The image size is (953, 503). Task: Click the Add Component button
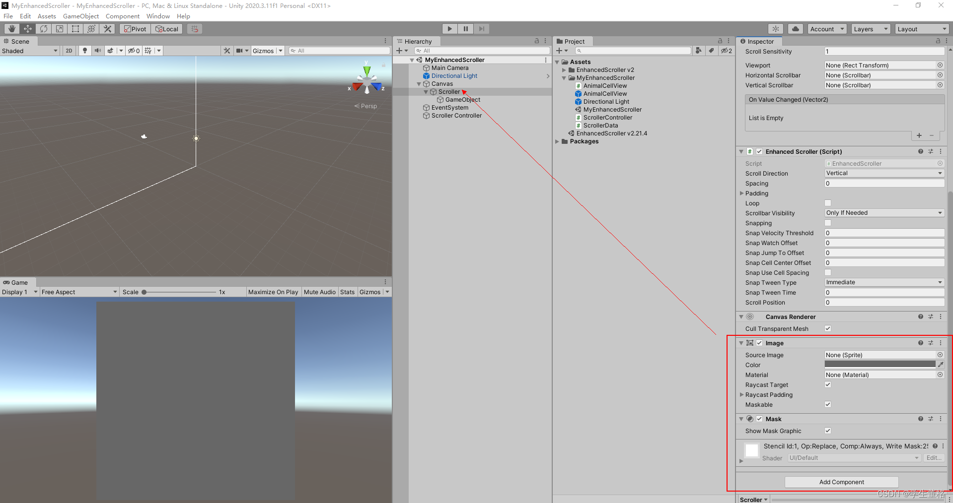click(841, 482)
